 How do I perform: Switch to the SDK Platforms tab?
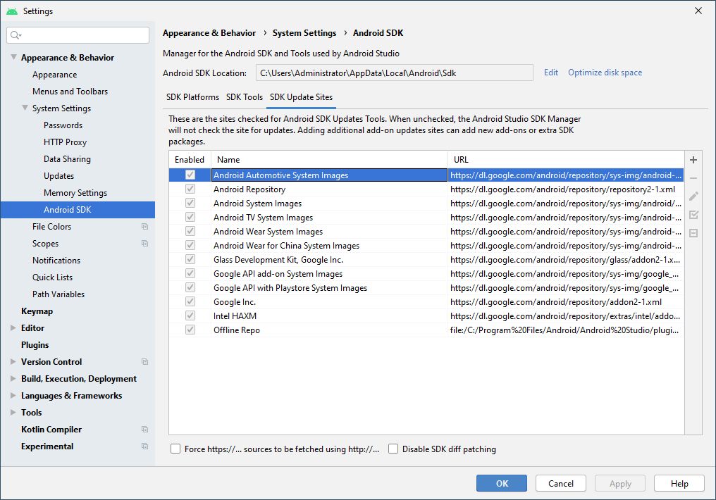[x=192, y=97]
